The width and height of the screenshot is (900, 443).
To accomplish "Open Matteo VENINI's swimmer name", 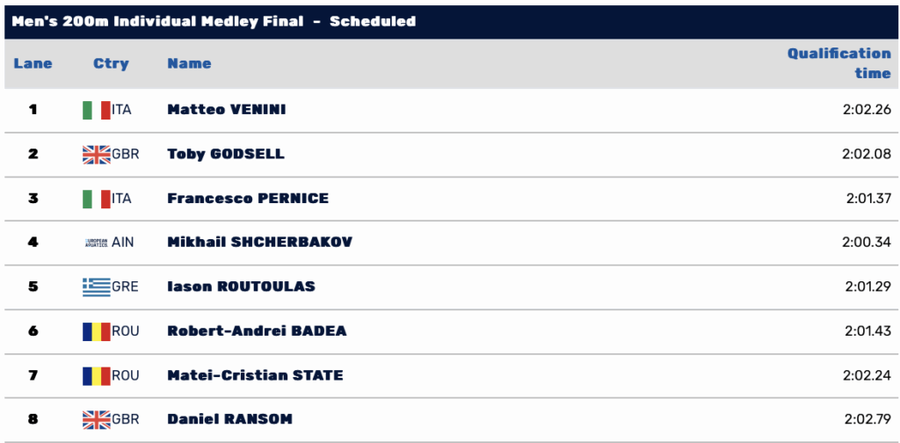I will tap(226, 110).
